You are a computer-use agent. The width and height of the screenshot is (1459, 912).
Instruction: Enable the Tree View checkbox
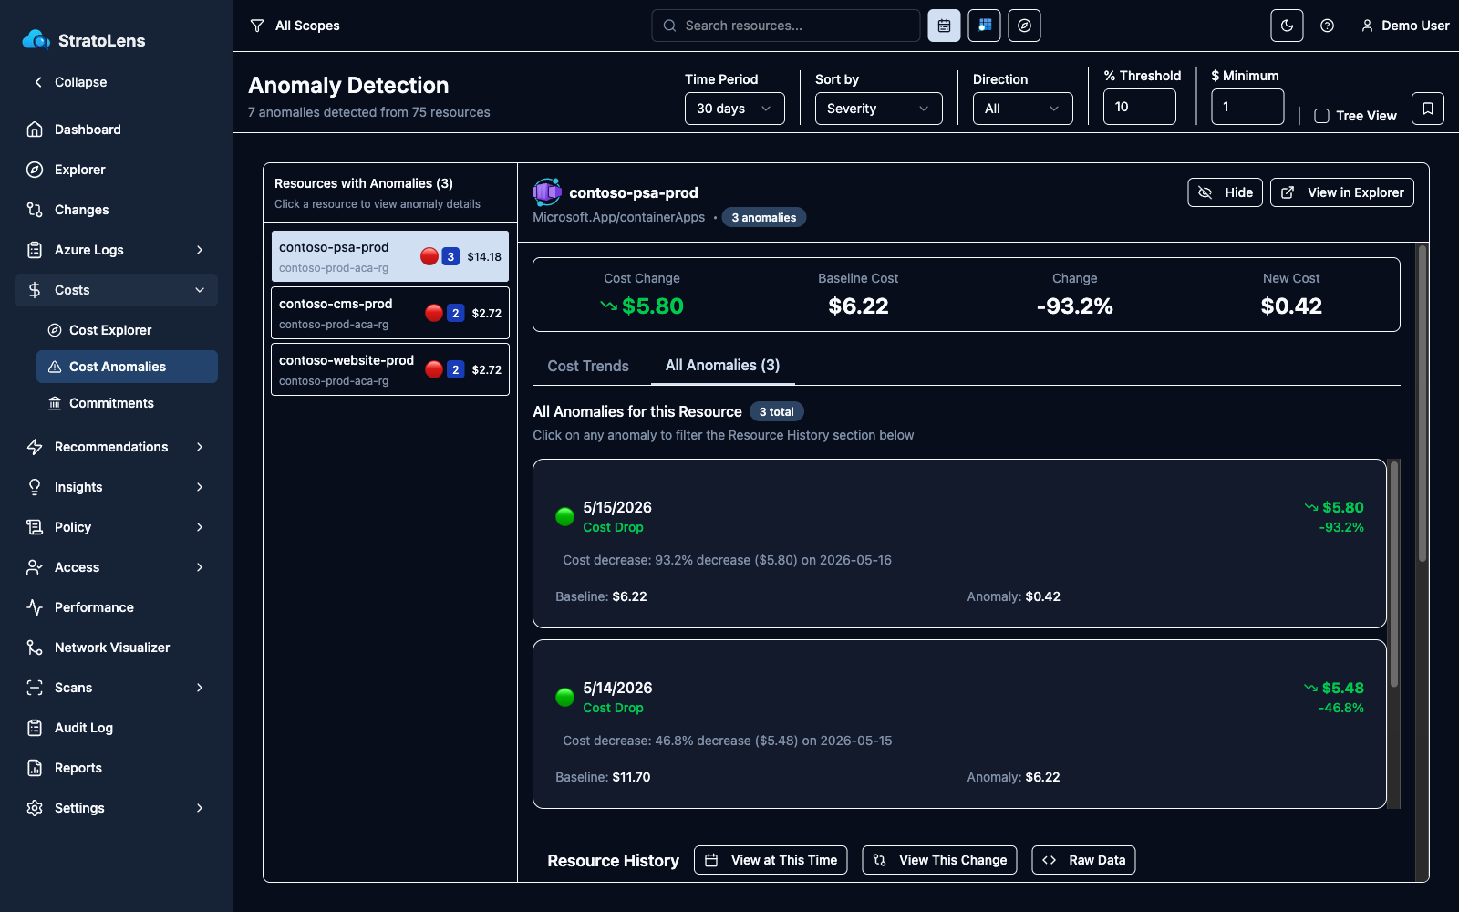click(1321, 116)
